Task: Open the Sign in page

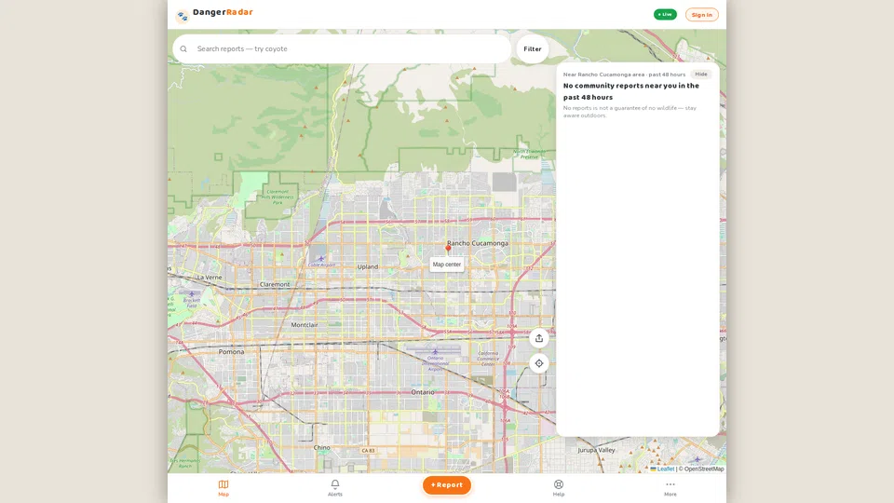Action: click(x=701, y=15)
